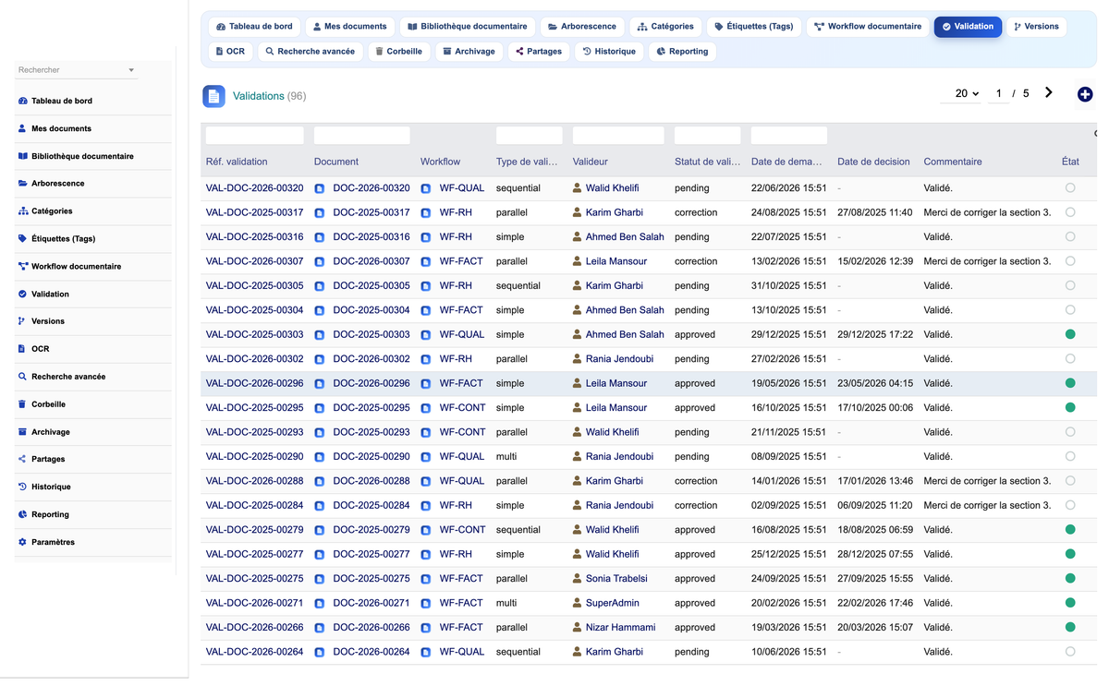Toggle État indicator for VAL-DOC-2026-00320
The image size is (1109, 686).
click(x=1070, y=187)
